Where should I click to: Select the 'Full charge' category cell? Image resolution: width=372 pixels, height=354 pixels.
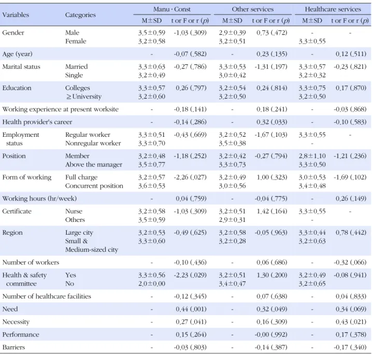click(81, 177)
